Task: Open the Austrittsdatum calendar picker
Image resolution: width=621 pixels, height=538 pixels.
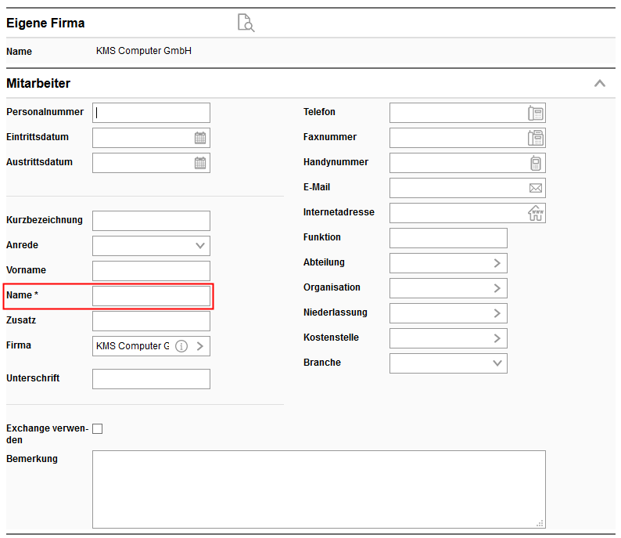Action: click(x=200, y=163)
